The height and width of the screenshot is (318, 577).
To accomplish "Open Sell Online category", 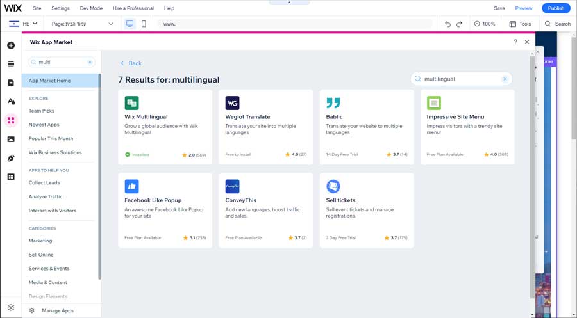I will click(41, 255).
